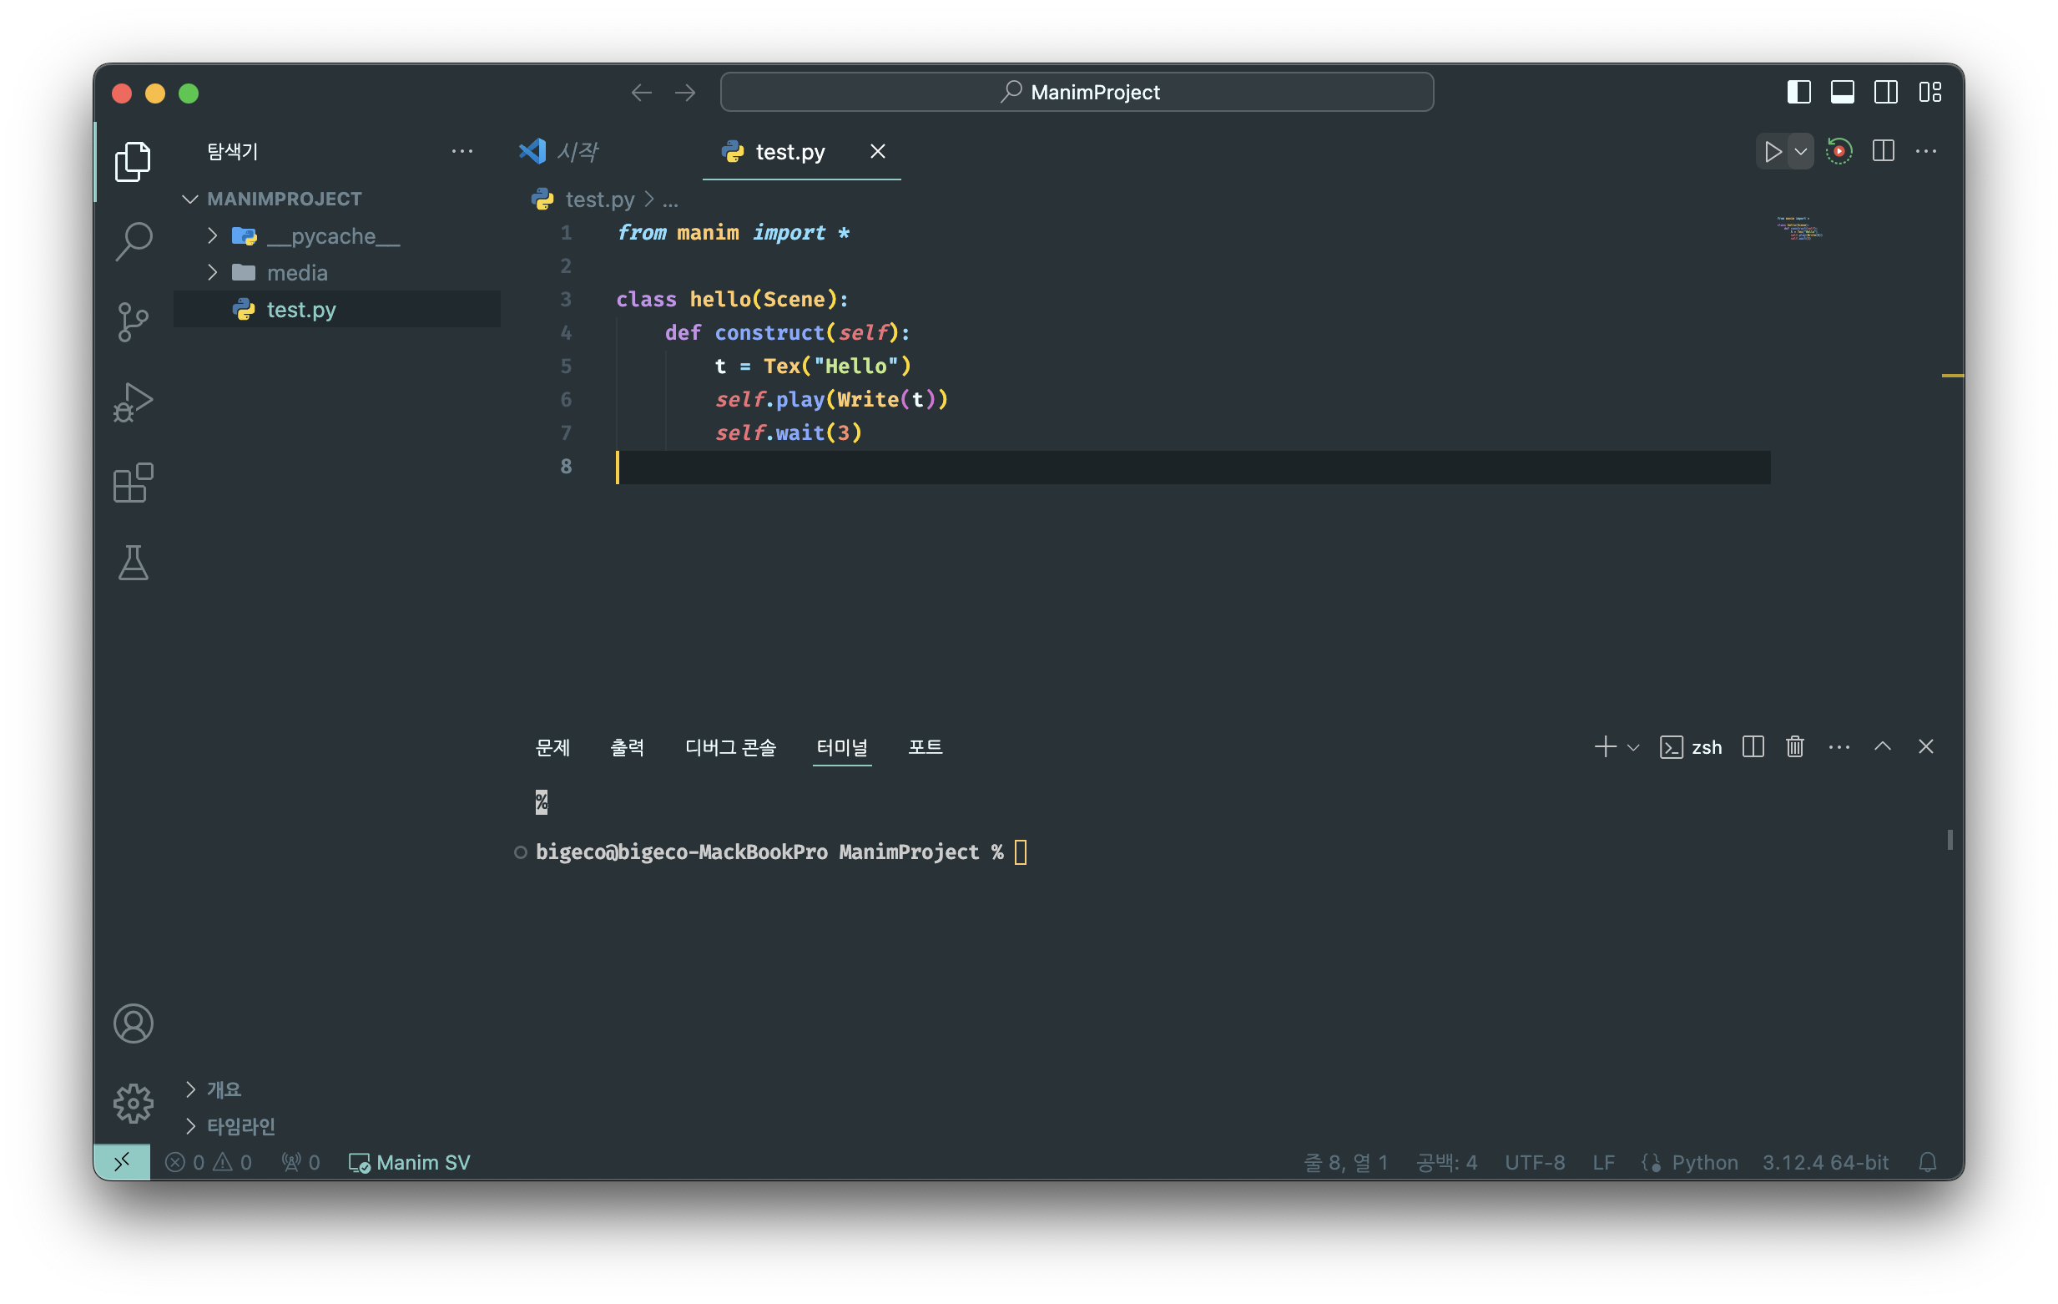This screenshot has width=2058, height=1304.
Task: Open editor More Actions menu
Action: click(x=1925, y=151)
